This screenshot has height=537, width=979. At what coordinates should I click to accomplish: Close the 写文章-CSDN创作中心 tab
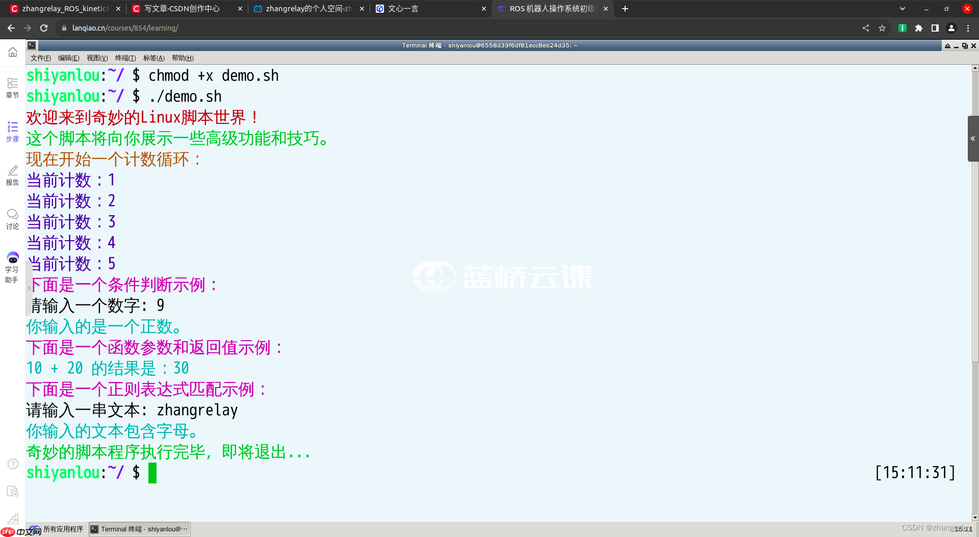(x=240, y=9)
